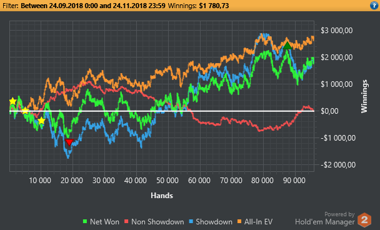380x230 pixels.
Task: Click the Showdown legend label
Action: tap(214, 222)
